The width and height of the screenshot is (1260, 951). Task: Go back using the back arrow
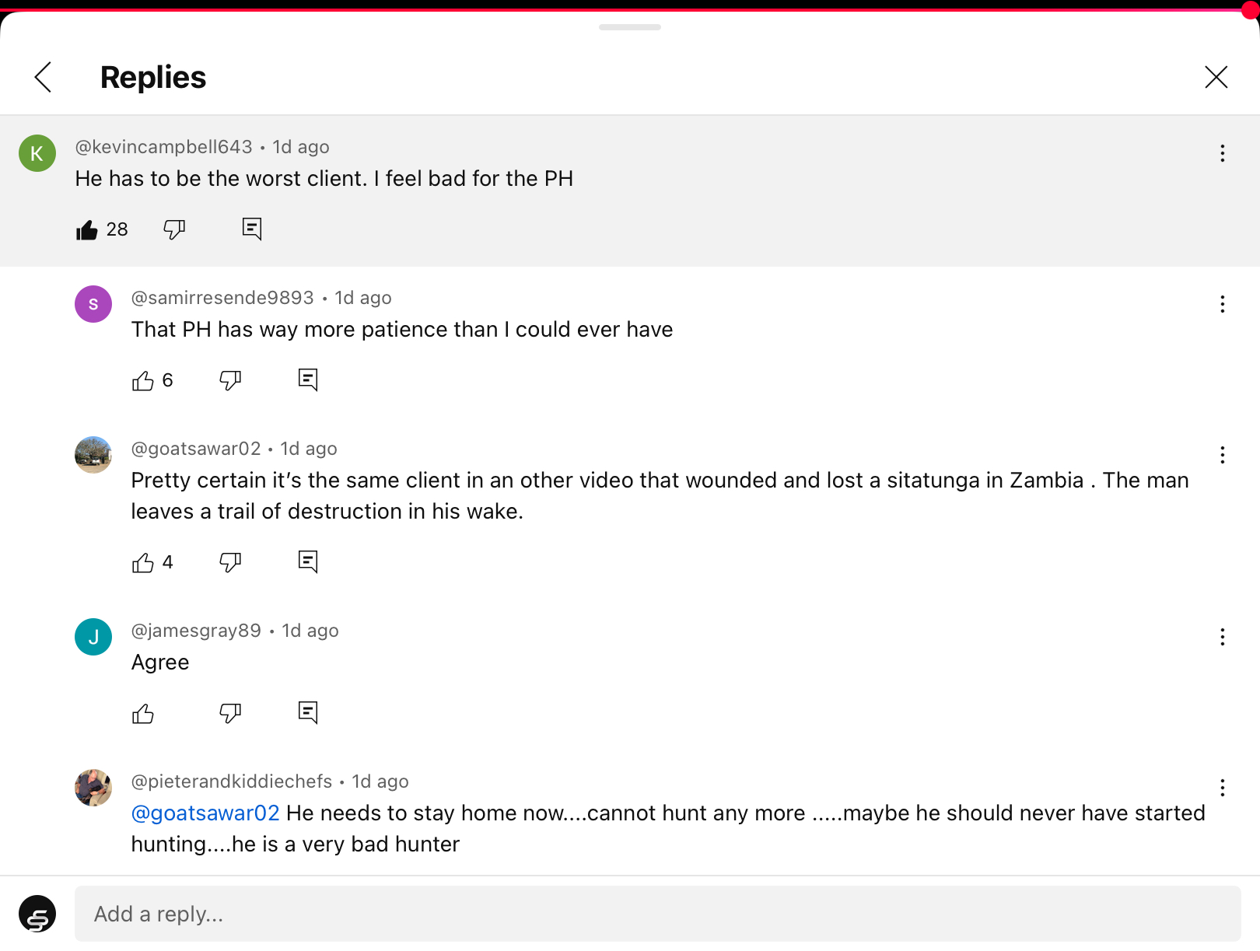coord(44,77)
